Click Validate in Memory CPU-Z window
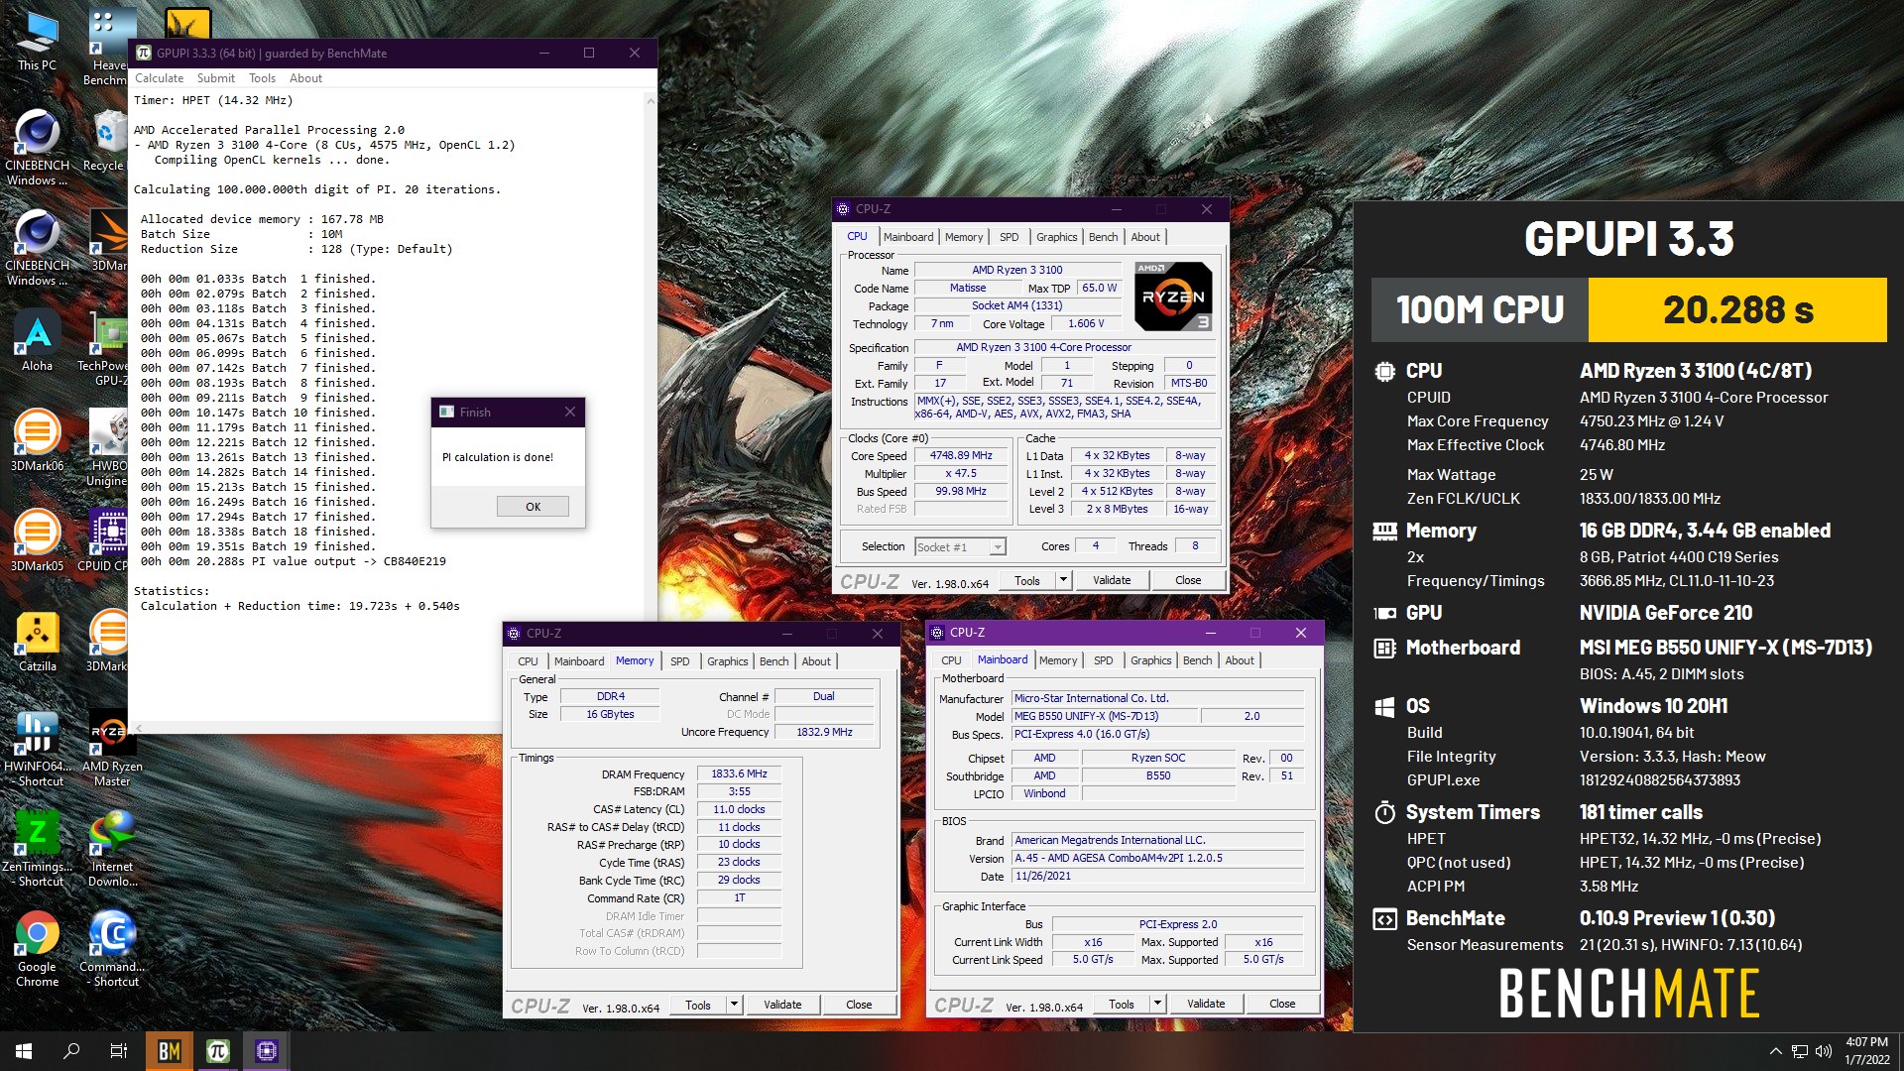The width and height of the screenshot is (1904, 1071). click(x=782, y=1005)
